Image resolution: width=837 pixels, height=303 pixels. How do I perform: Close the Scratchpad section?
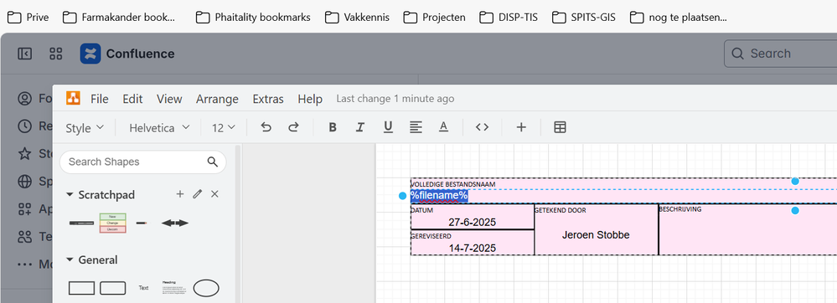pyautogui.click(x=214, y=194)
